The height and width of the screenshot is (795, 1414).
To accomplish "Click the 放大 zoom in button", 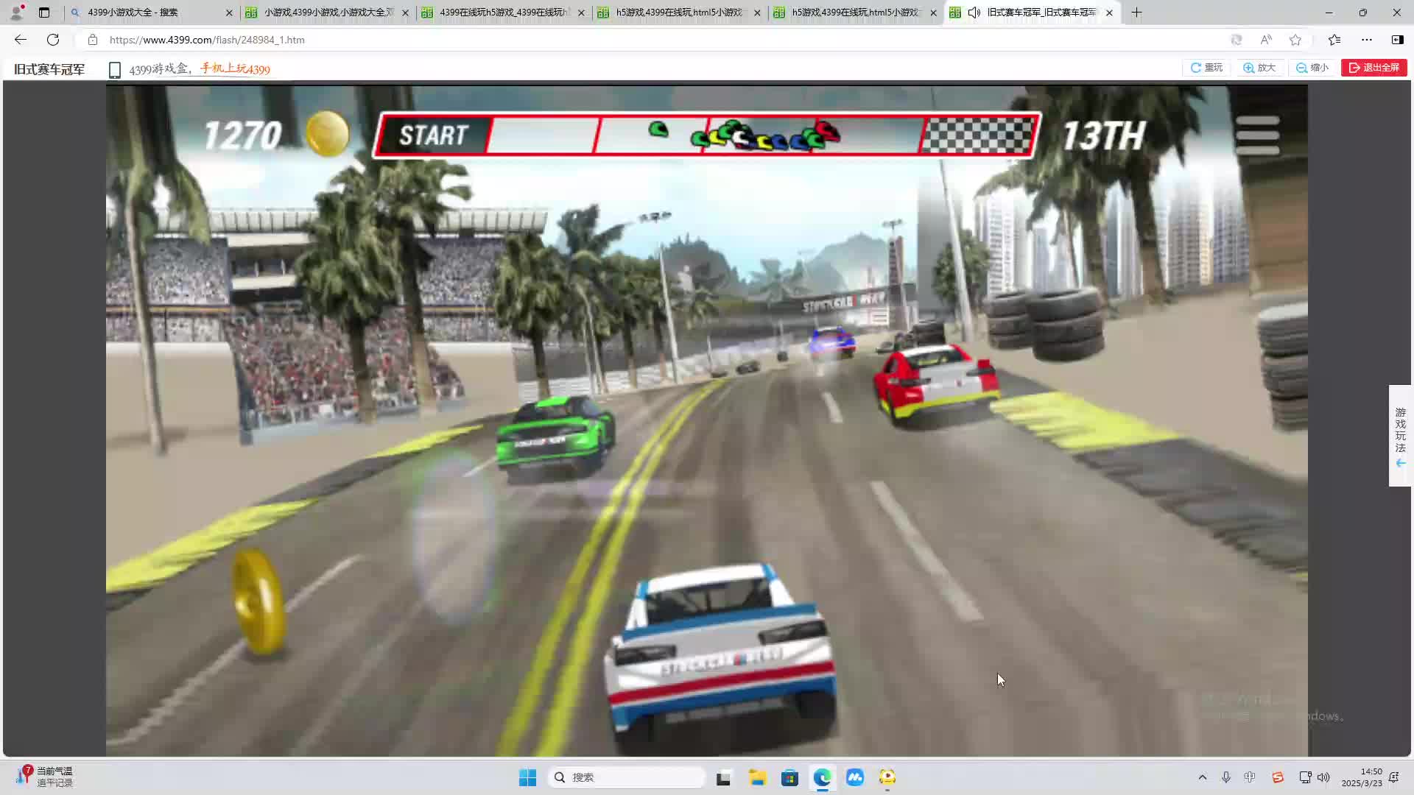I will click(1260, 68).
